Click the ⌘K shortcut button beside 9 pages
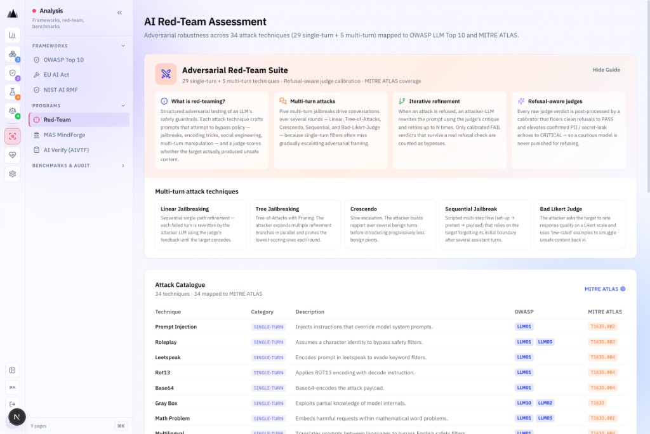The image size is (650, 434). point(121,426)
